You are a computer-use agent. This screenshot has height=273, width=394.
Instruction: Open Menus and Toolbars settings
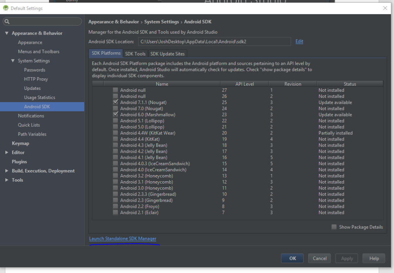pos(39,51)
